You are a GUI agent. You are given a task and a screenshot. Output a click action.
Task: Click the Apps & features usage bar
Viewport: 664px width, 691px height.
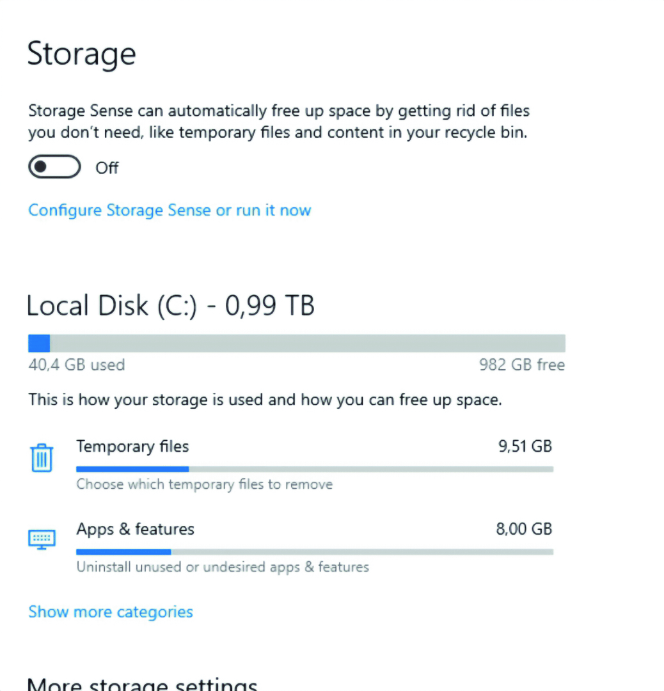(x=314, y=552)
